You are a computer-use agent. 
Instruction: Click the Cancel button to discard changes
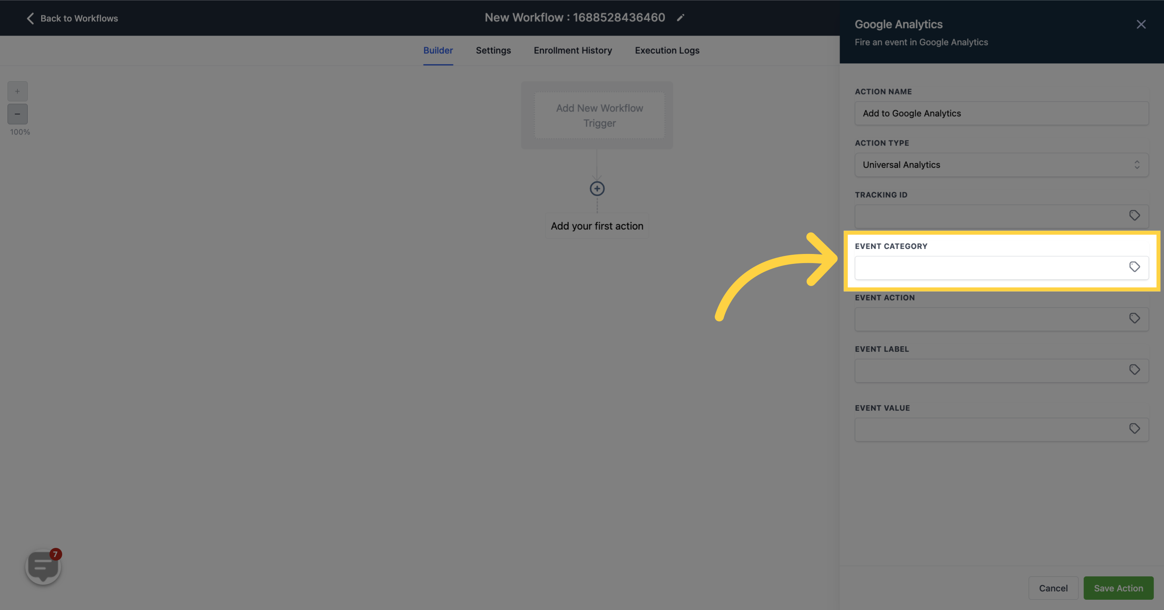(1053, 588)
